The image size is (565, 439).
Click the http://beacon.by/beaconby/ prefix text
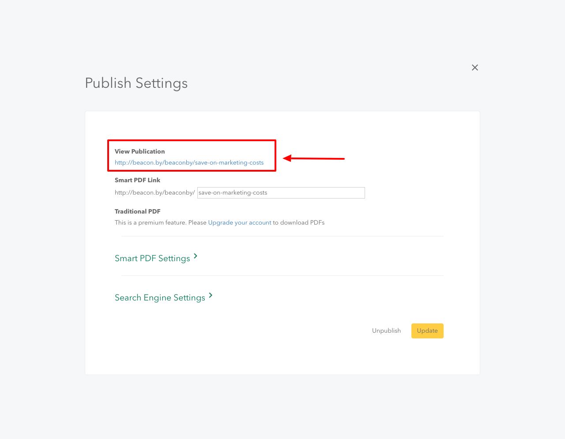pyautogui.click(x=154, y=193)
